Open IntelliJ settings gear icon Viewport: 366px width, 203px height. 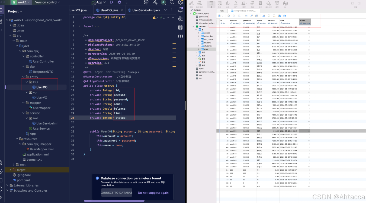(x=180, y=2)
